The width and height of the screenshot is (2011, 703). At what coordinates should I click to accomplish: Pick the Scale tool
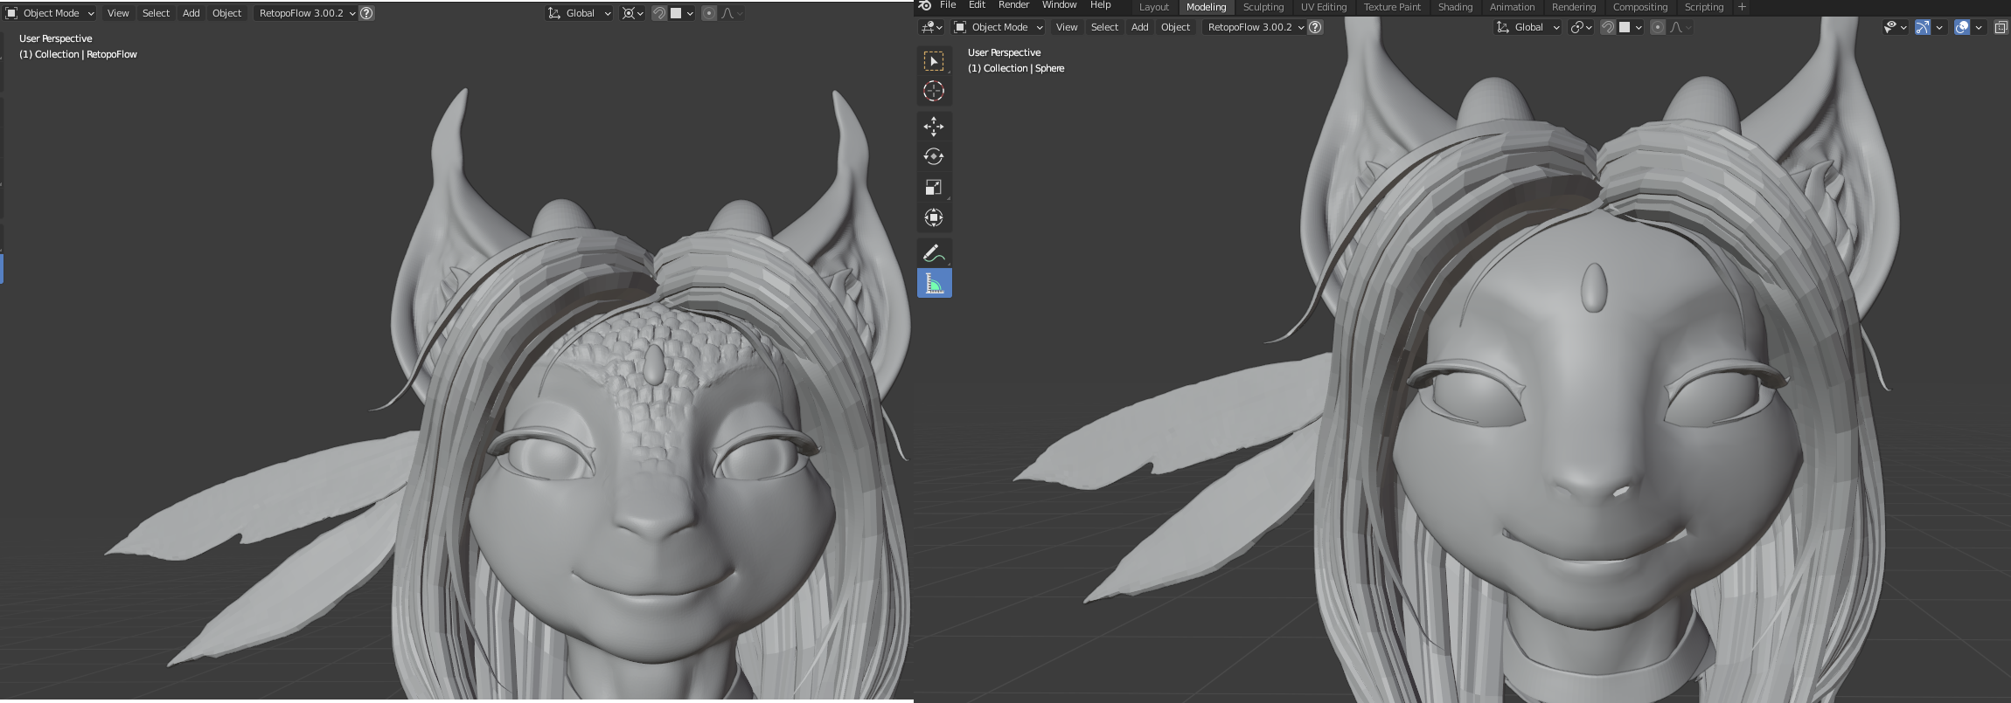[934, 188]
